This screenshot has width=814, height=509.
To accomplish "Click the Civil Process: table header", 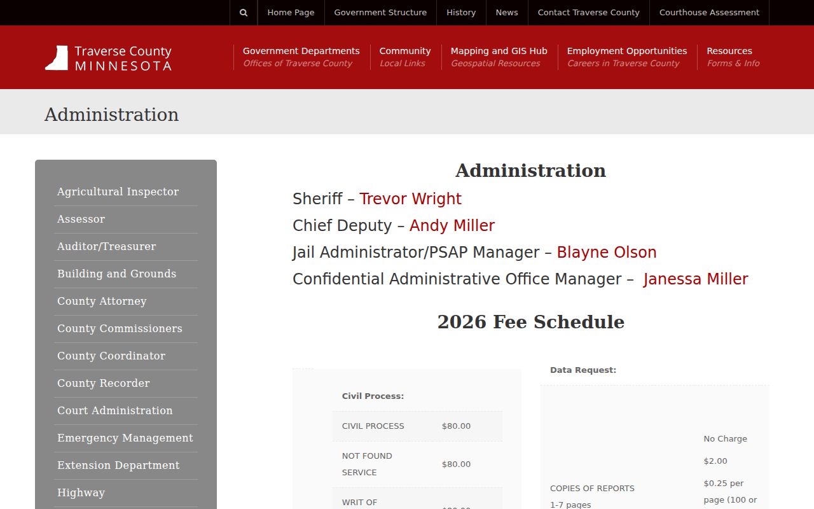I will click(x=373, y=396).
